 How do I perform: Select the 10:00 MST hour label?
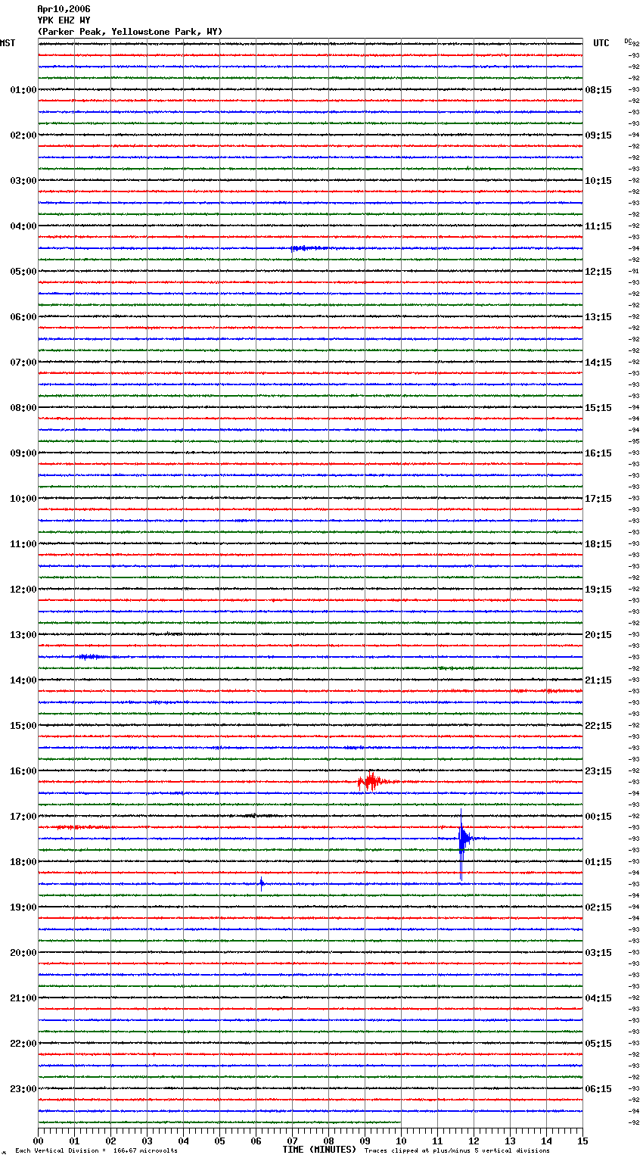(x=23, y=499)
